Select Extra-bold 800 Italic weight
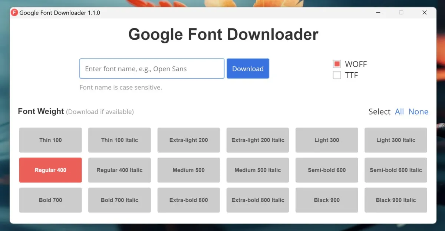The height and width of the screenshot is (231, 445). (x=258, y=200)
